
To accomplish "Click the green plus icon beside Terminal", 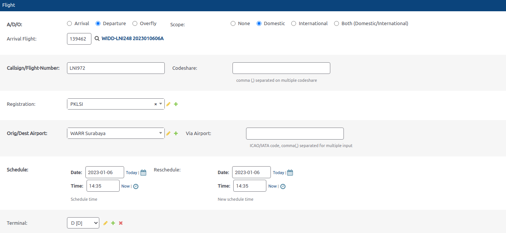I will pyautogui.click(x=113, y=223).
